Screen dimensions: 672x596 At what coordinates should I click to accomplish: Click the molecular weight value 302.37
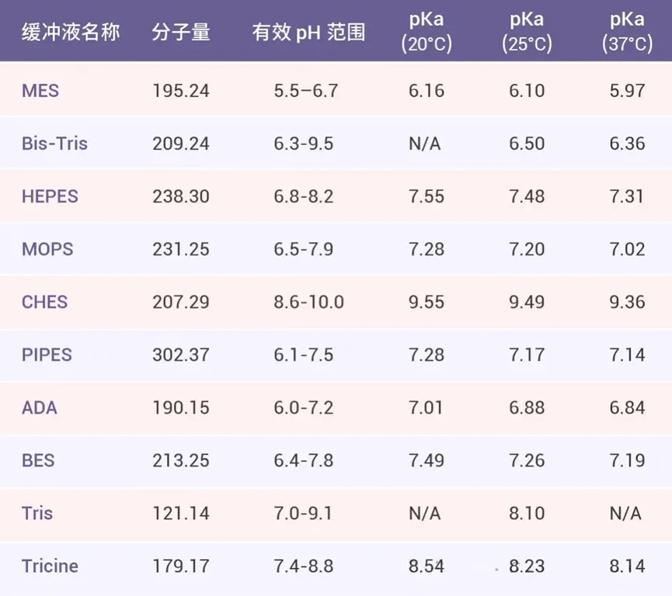coord(181,355)
